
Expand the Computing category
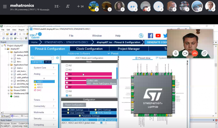pyautogui.click(x=44, y=125)
